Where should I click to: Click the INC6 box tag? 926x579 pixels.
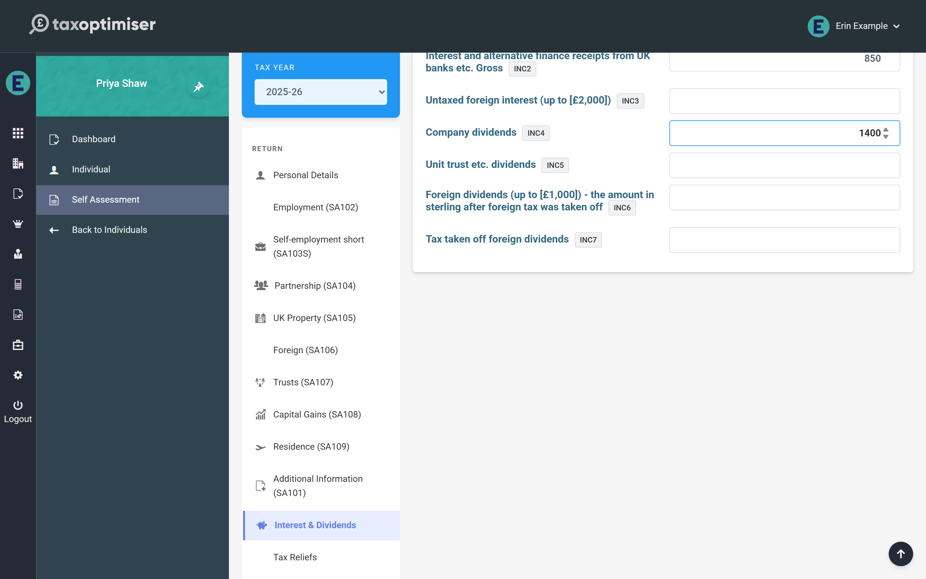[622, 208]
